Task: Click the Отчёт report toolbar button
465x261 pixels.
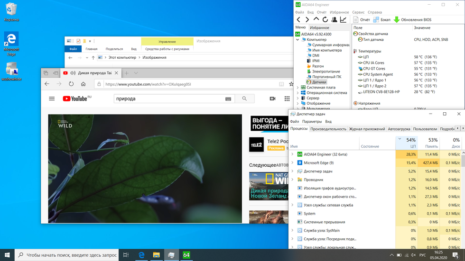Action: [x=362, y=20]
